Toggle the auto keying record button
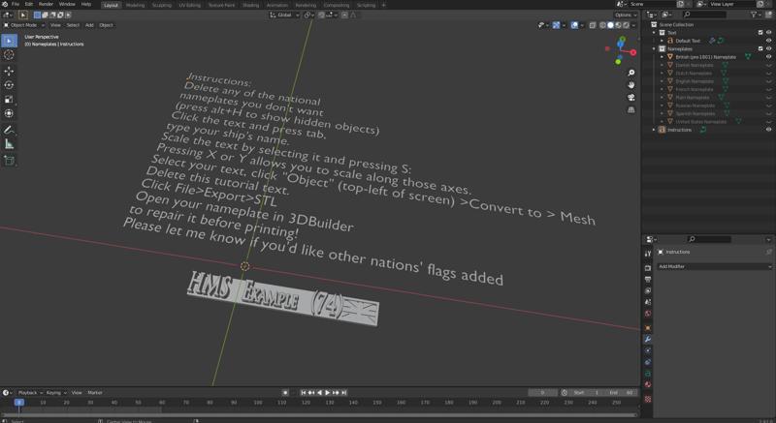776x423 pixels. (285, 392)
